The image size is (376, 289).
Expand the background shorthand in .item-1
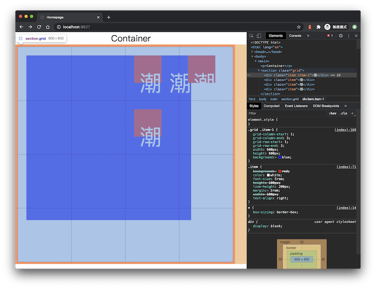[x=276, y=157]
